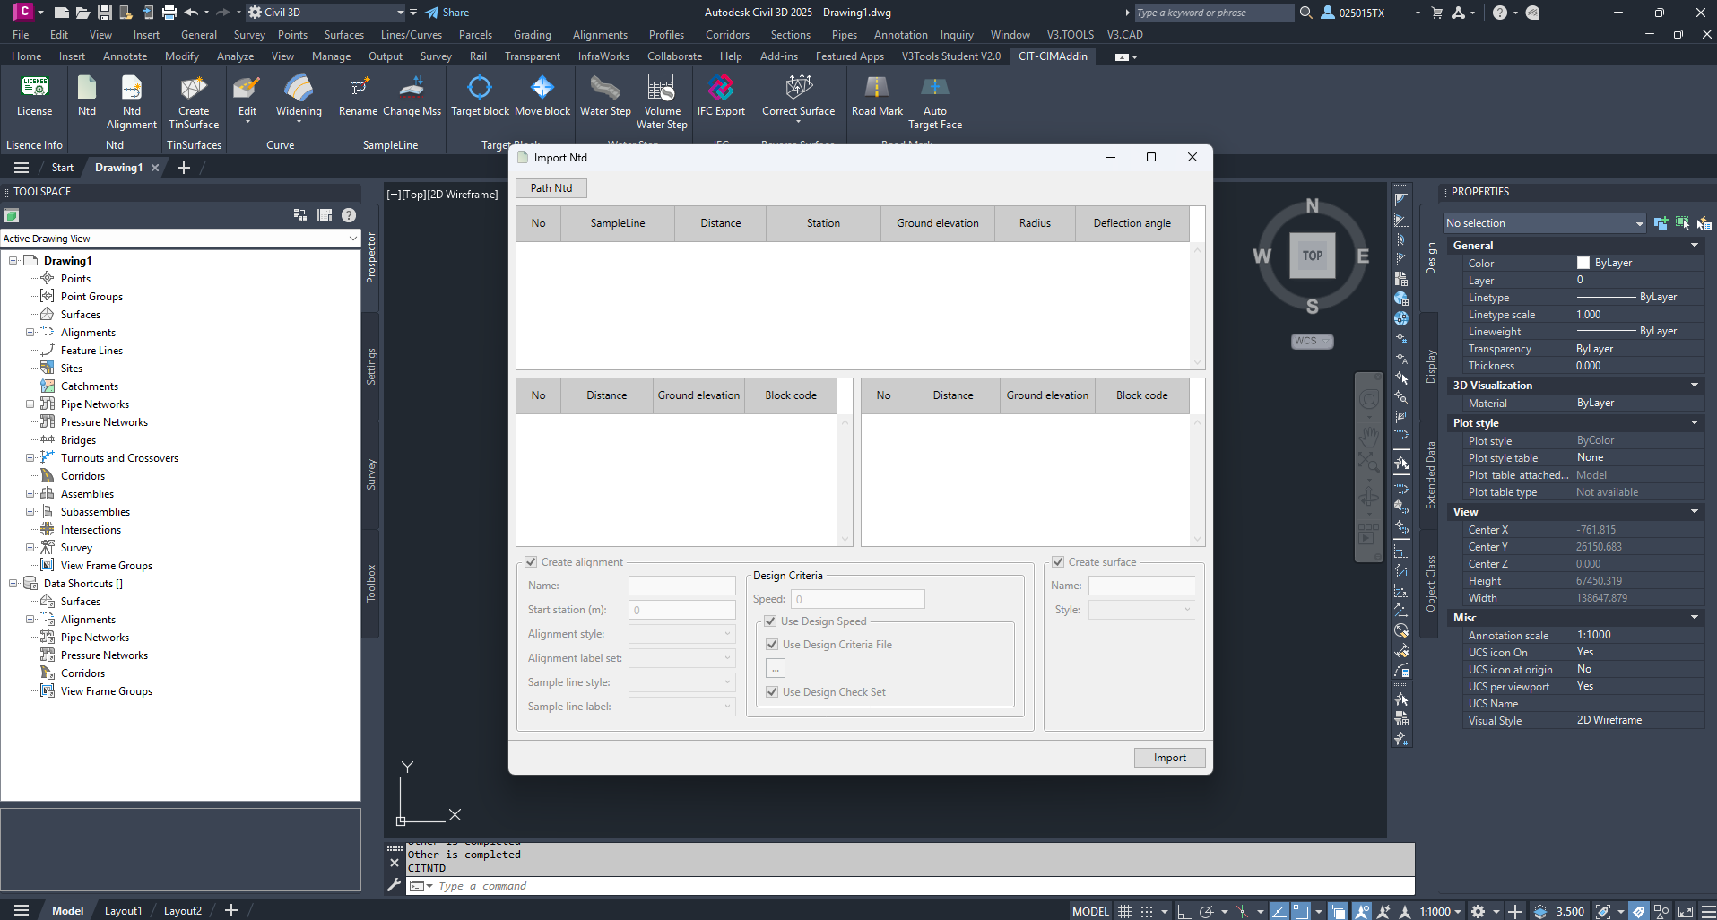Viewport: 1717px width, 920px height.
Task: Open the surface Style dropdown
Action: point(1141,610)
